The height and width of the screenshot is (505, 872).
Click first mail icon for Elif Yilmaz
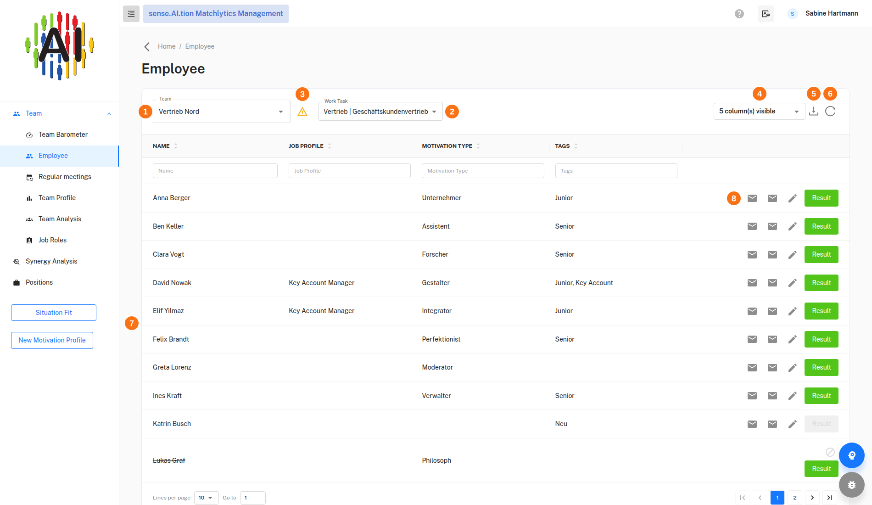pyautogui.click(x=752, y=311)
